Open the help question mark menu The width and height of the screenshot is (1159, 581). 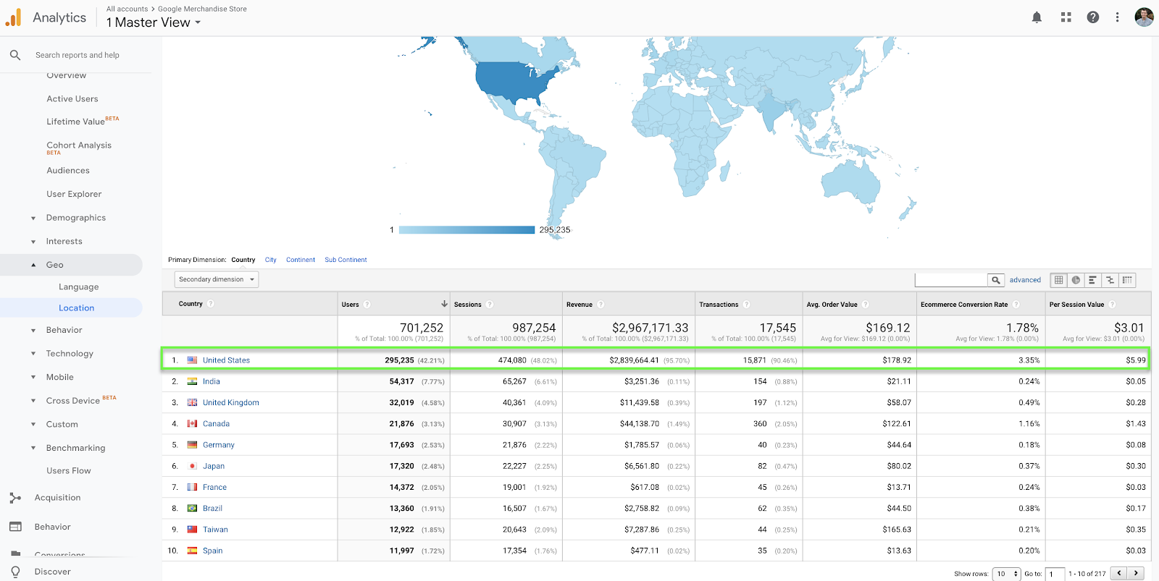click(x=1093, y=17)
